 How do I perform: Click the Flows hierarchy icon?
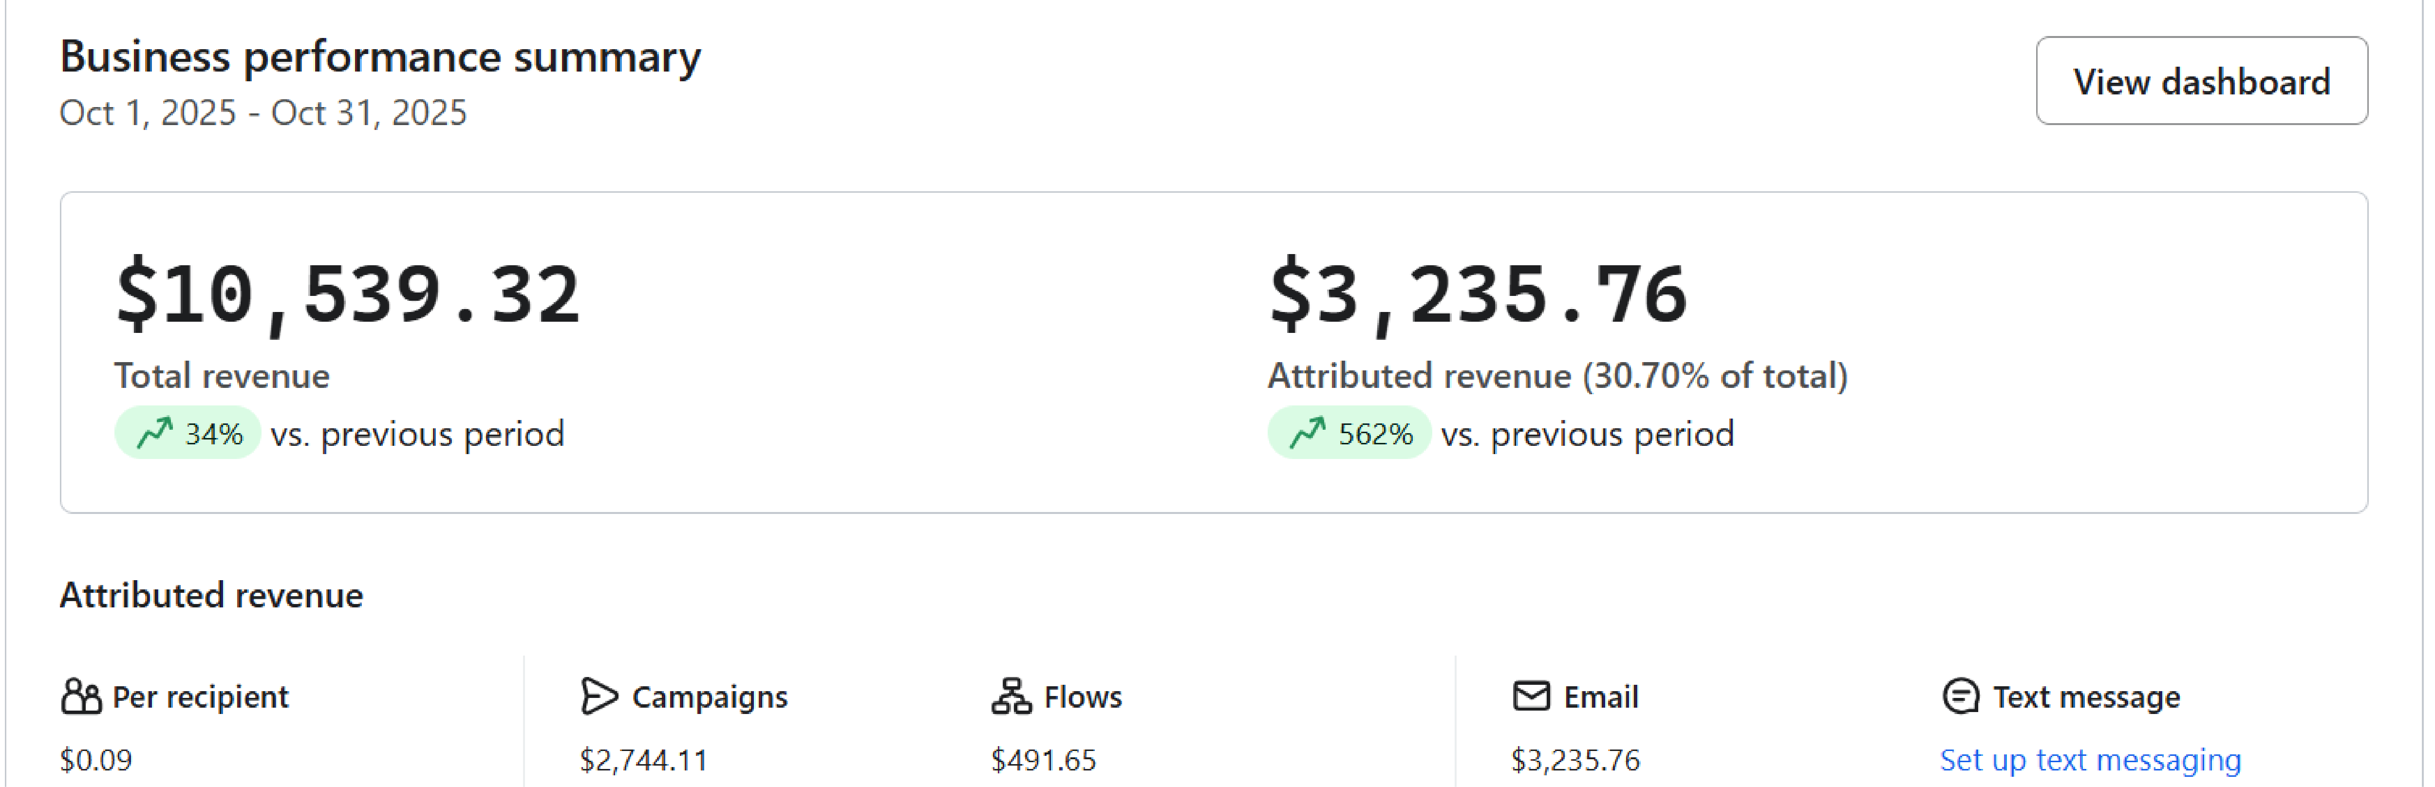tap(1011, 696)
